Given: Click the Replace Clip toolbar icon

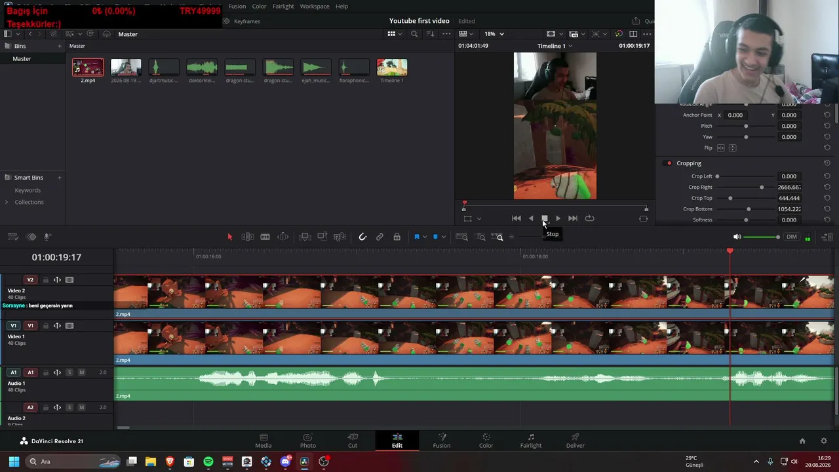Looking at the screenshot, I should (x=340, y=237).
